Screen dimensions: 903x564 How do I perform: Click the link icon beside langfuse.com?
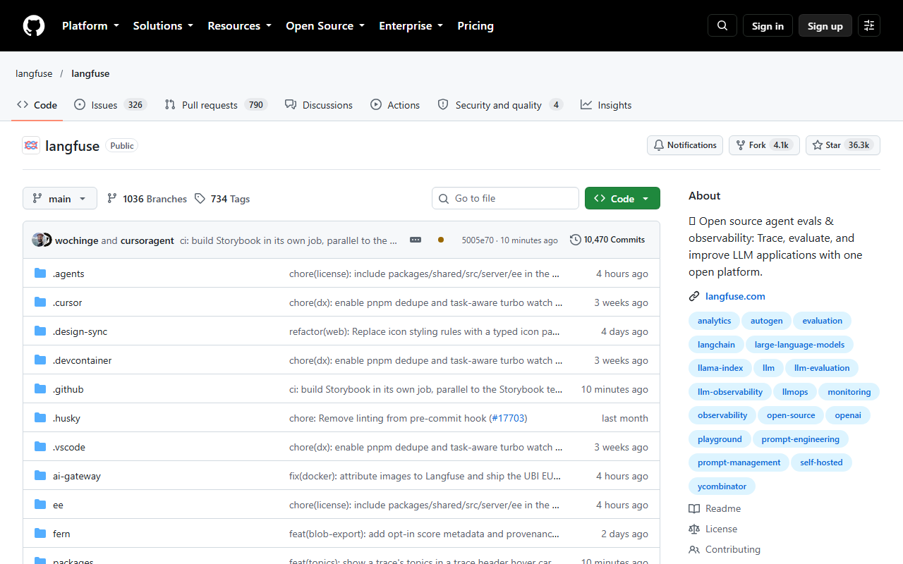pos(694,297)
